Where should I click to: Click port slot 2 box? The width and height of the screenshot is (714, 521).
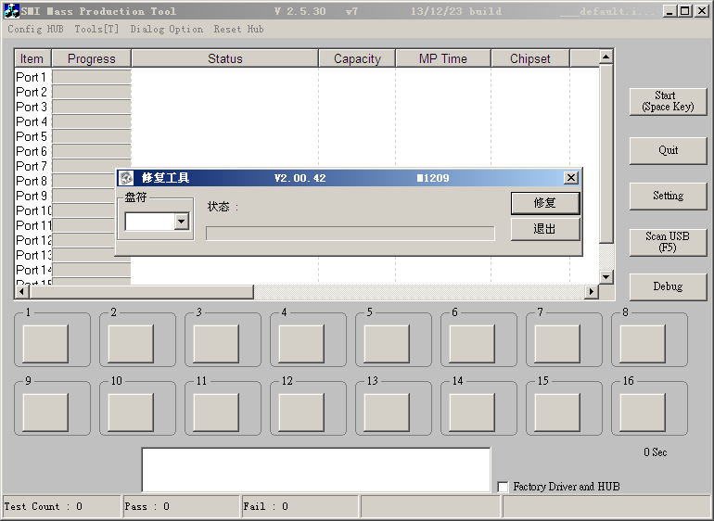click(x=131, y=344)
